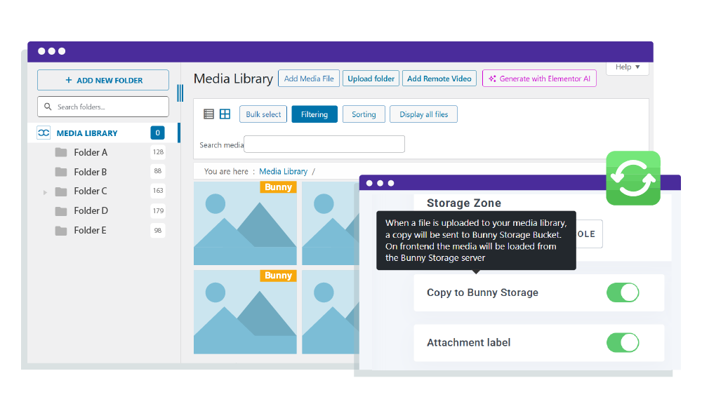Viewport: 702px width, 411px height.
Task: Select Folder B in the folder tree
Action: click(x=91, y=172)
